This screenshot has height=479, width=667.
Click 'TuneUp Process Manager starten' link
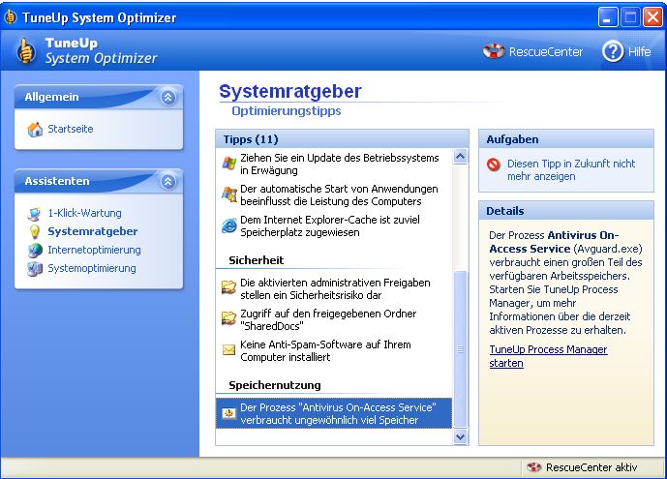(548, 356)
